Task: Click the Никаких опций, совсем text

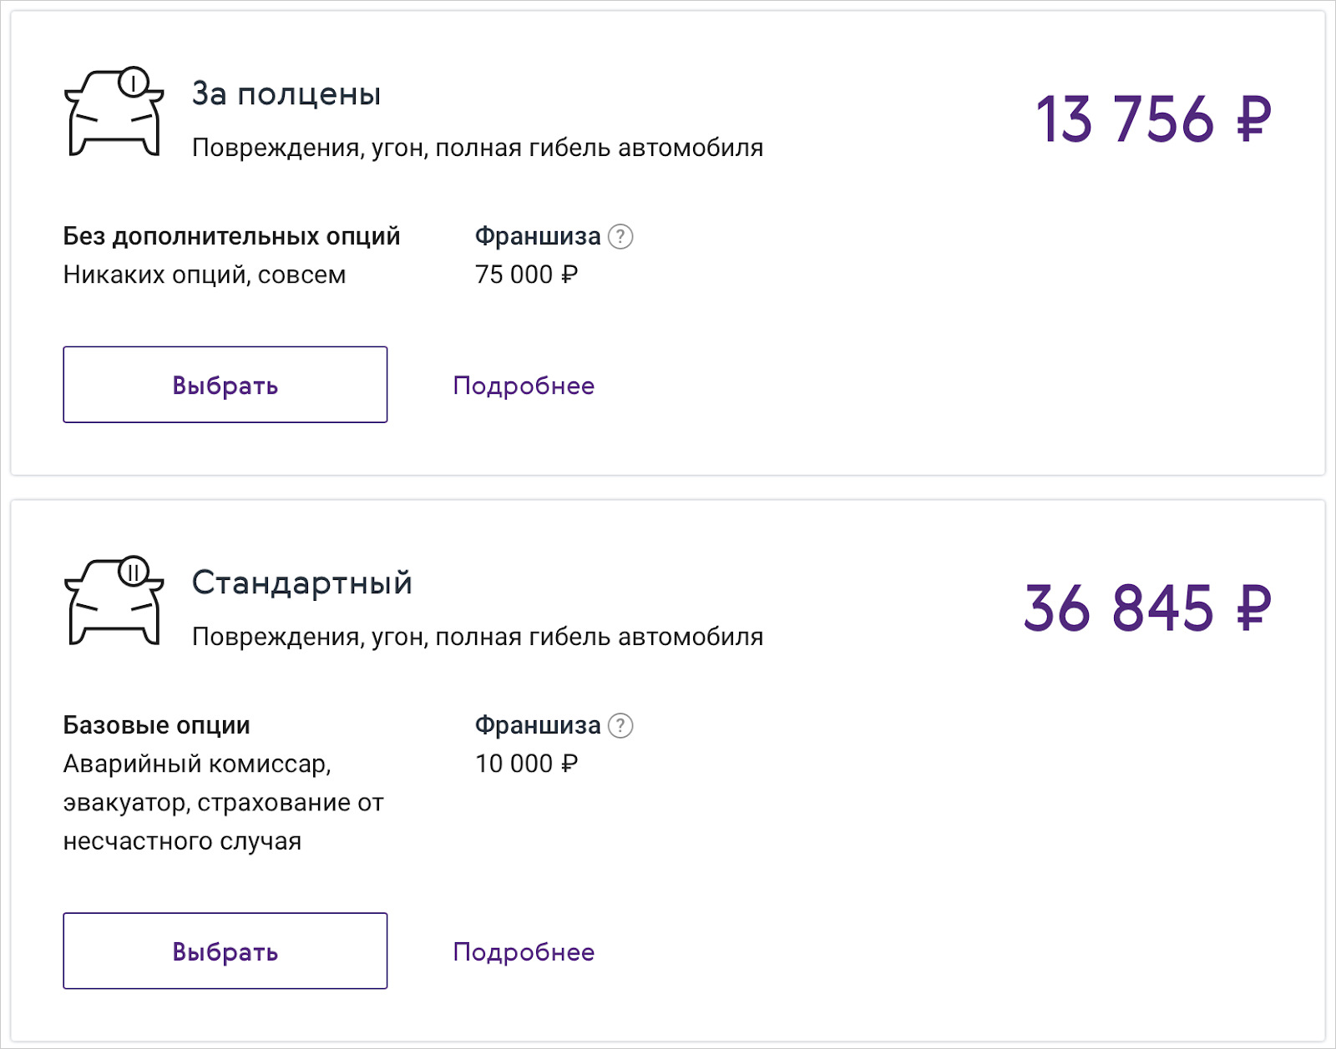Action: 205,275
